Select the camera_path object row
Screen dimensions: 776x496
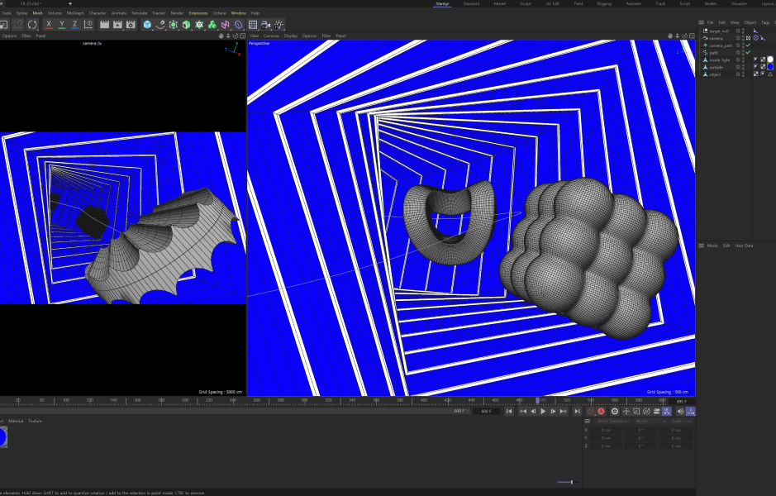coord(720,45)
